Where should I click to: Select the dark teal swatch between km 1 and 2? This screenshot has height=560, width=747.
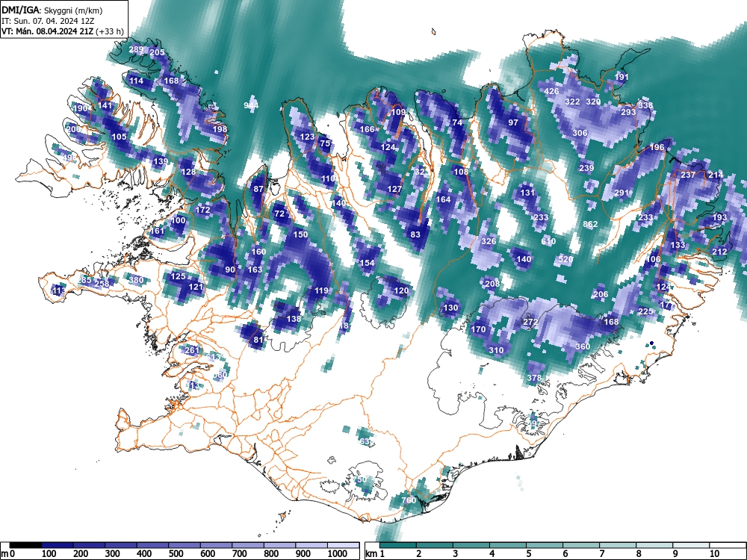(398, 545)
